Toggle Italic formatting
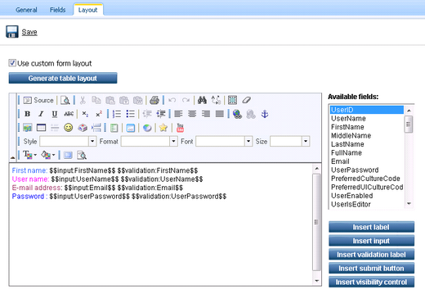 41,114
